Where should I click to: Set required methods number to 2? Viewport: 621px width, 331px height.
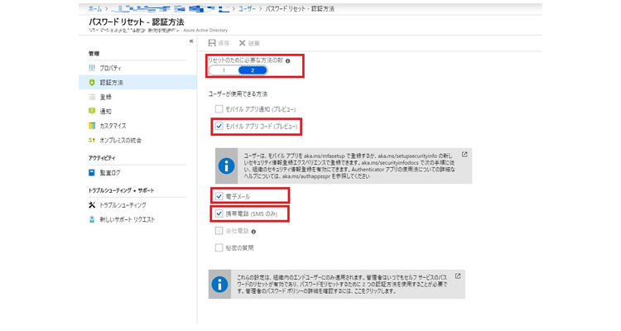coord(253,70)
